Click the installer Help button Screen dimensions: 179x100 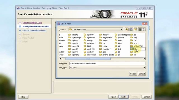pyautogui.click(x=23, y=97)
